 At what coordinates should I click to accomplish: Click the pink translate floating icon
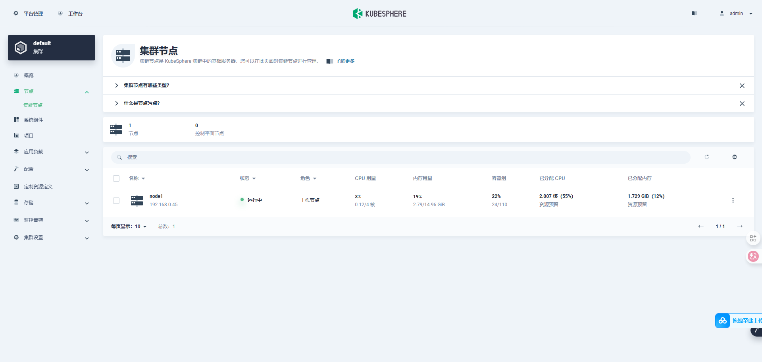pyautogui.click(x=753, y=256)
